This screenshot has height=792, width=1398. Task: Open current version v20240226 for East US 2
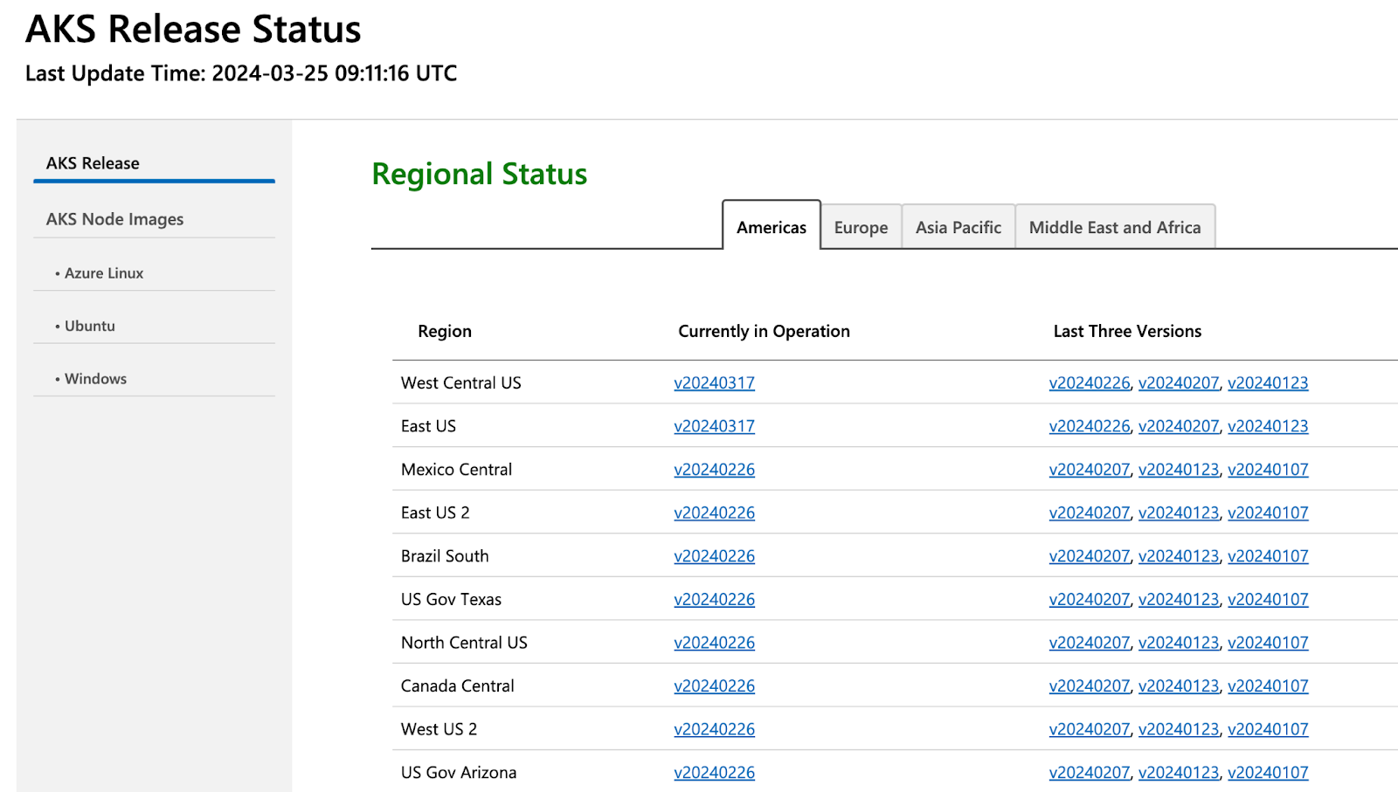[714, 513]
